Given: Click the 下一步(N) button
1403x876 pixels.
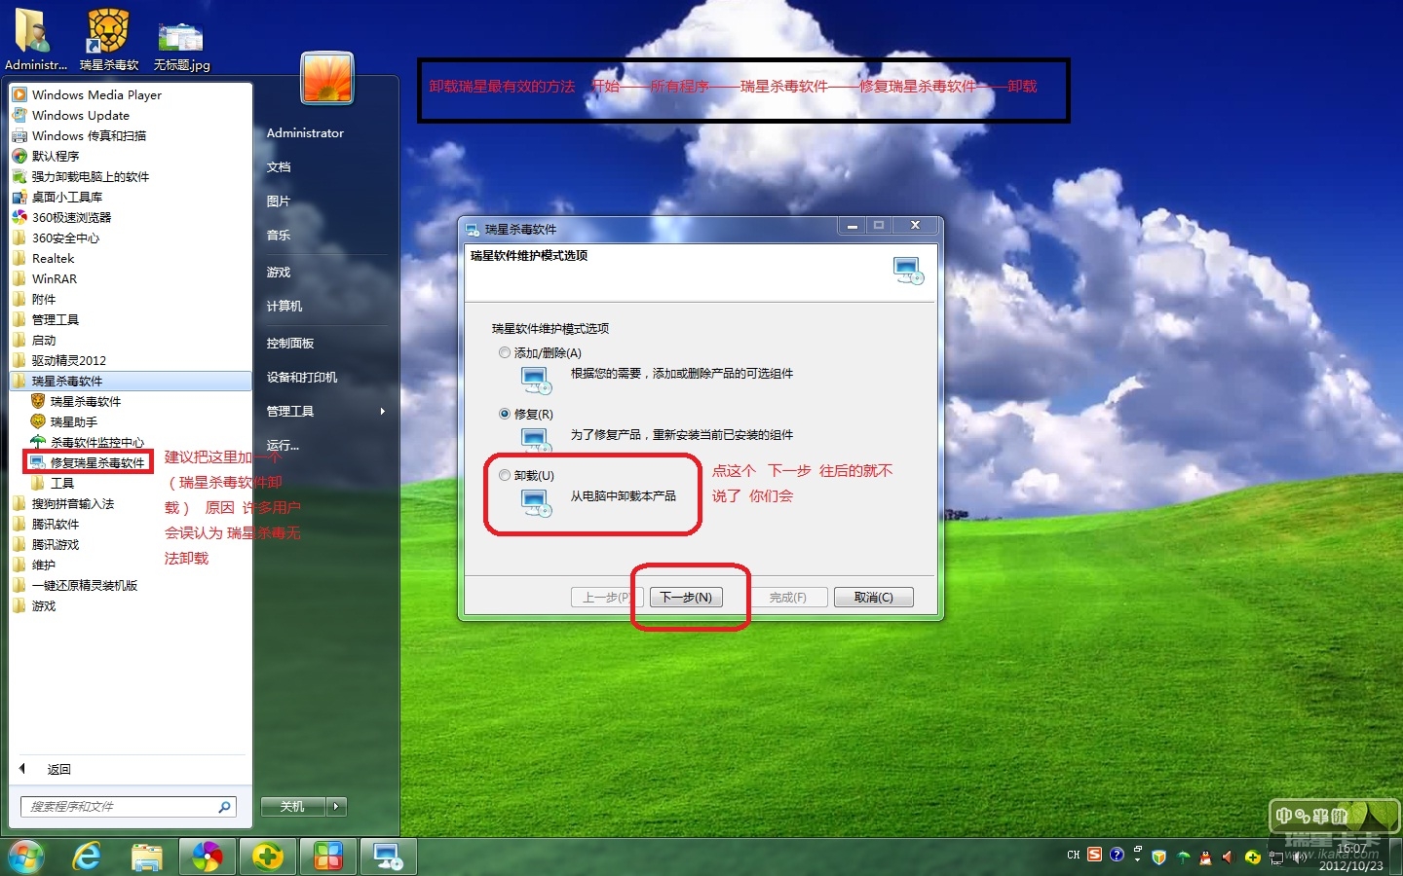Looking at the screenshot, I should coord(686,597).
